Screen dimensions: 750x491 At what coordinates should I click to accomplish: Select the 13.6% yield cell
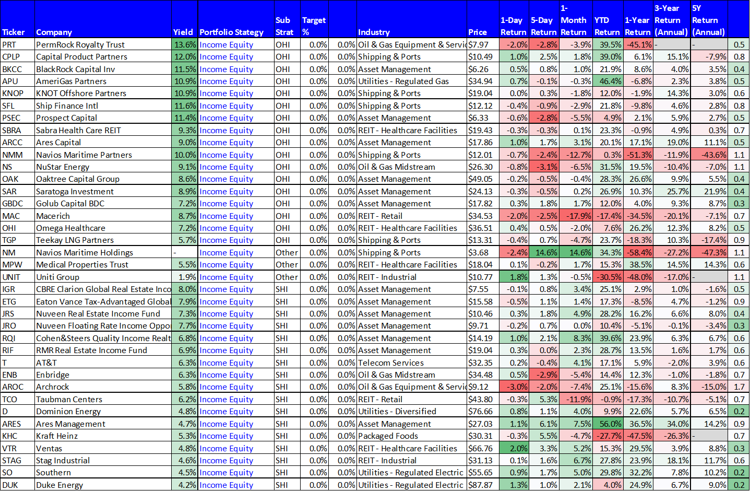pos(185,45)
